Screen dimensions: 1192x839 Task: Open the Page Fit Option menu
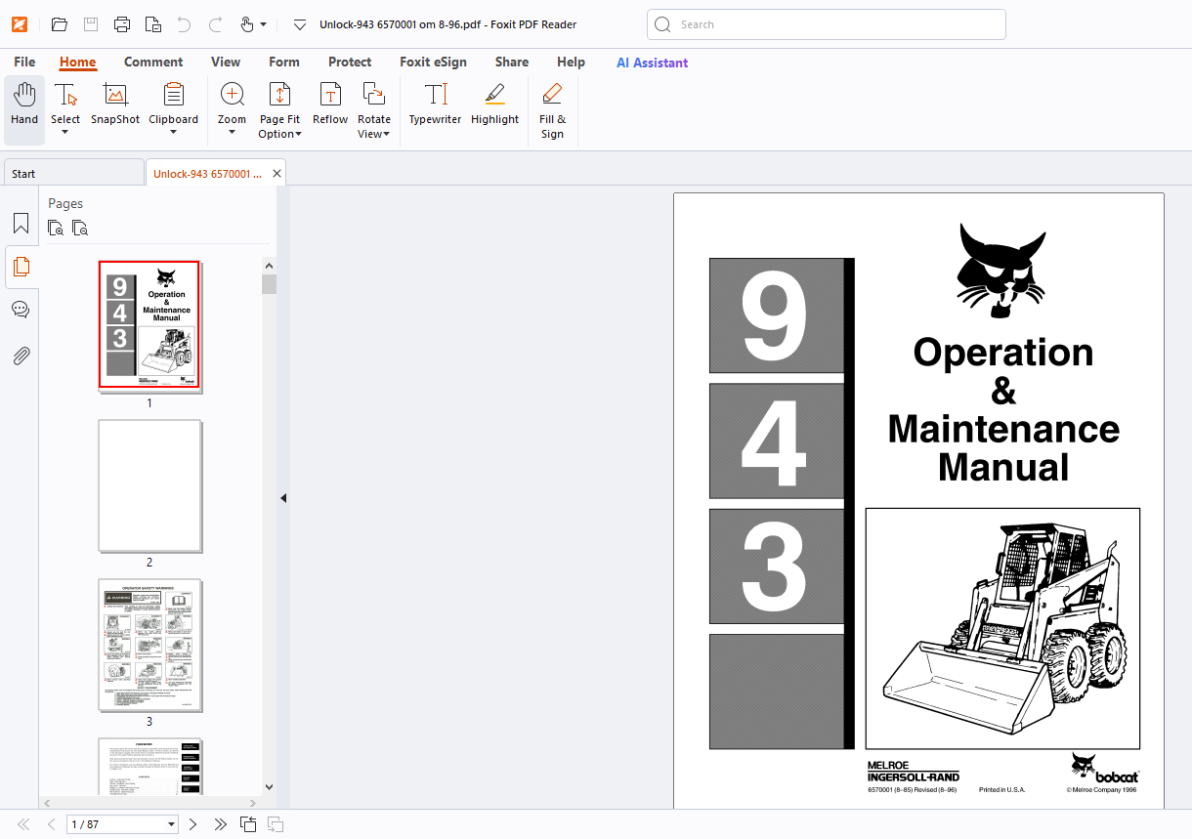coord(279,110)
